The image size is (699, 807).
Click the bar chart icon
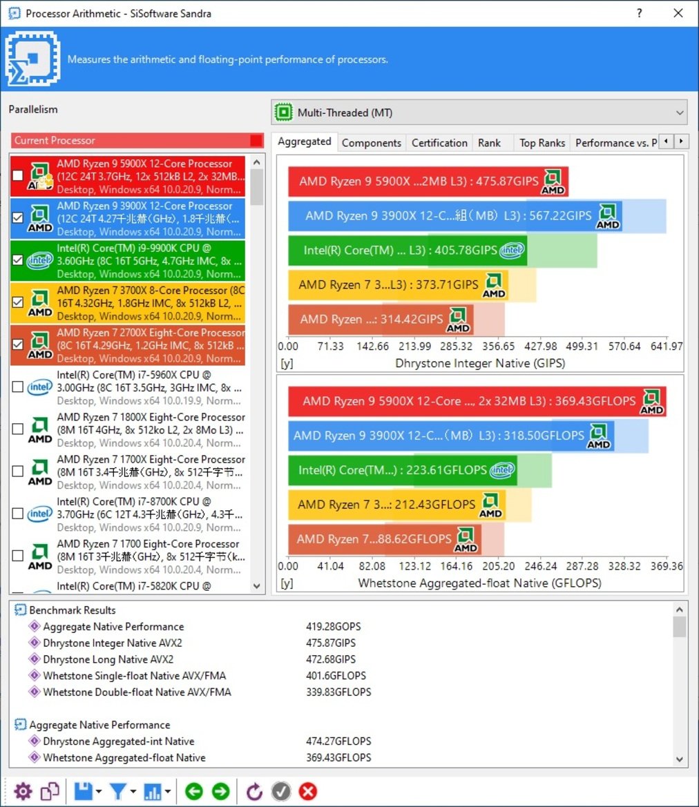tap(153, 792)
